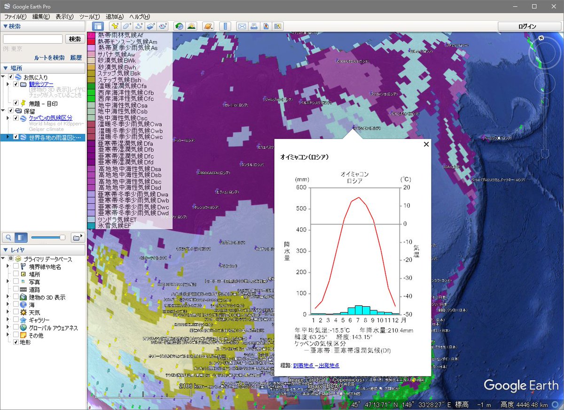Collapse the 検索 panel header
564x410 pixels.
(x=42, y=26)
